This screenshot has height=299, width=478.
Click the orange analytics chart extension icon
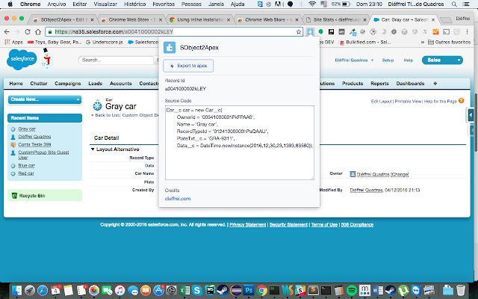click(436, 31)
